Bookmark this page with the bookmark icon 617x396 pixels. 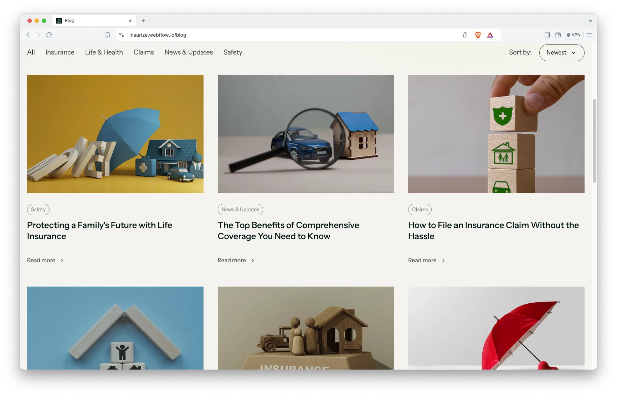108,35
